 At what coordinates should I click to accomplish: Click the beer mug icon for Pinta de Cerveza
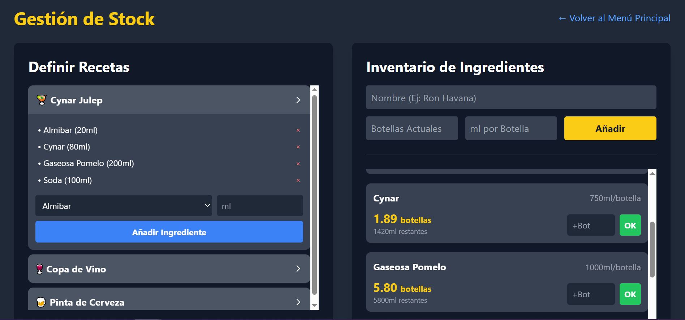tap(41, 302)
